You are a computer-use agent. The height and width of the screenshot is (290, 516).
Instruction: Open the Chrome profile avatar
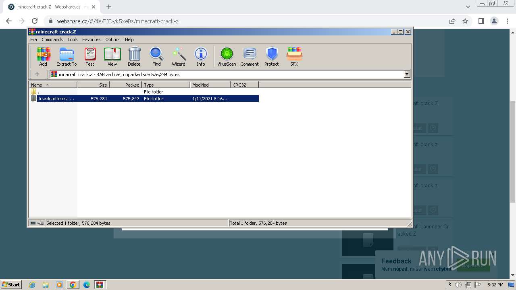[494, 21]
